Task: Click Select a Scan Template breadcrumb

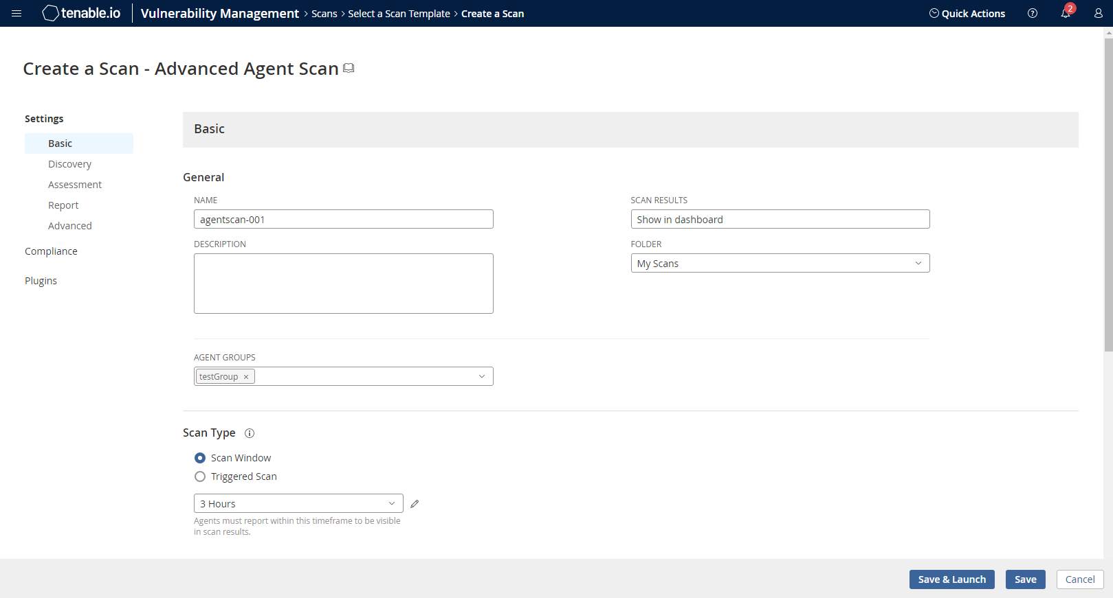Action: pos(399,14)
